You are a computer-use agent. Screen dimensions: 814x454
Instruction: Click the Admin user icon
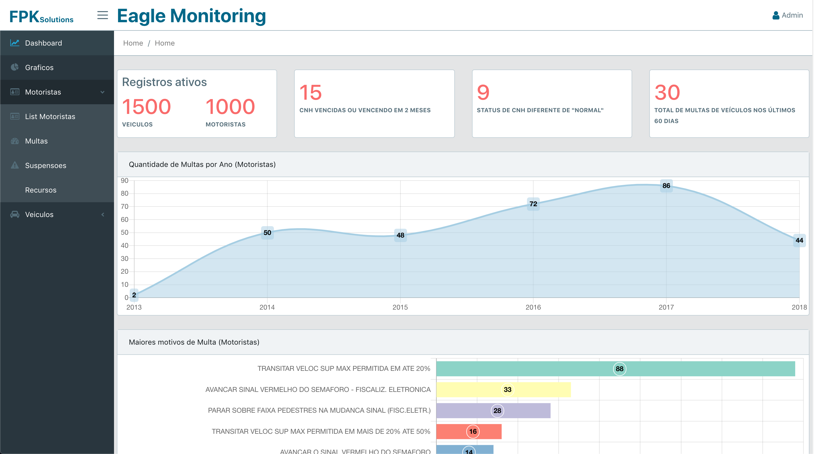tap(776, 15)
